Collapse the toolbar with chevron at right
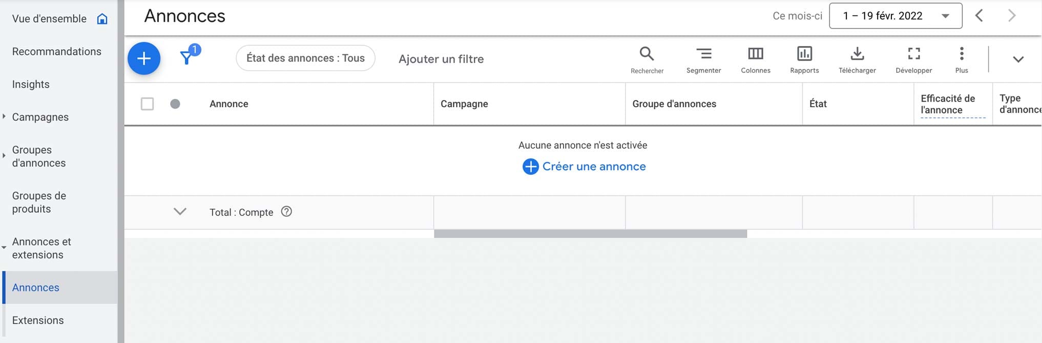This screenshot has width=1042, height=343. point(1018,59)
